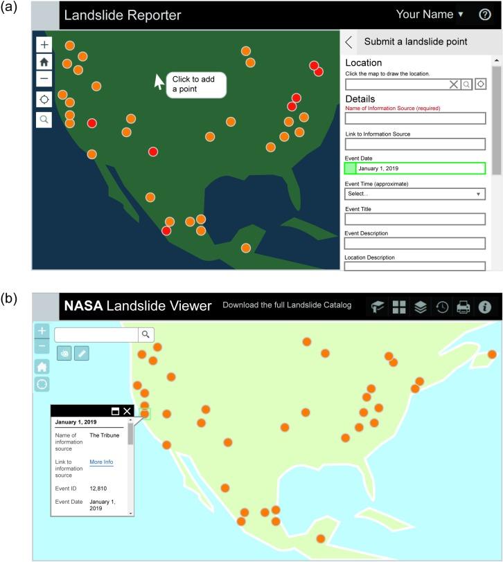Click the printer icon in Landslide Viewer

pyautogui.click(x=464, y=307)
